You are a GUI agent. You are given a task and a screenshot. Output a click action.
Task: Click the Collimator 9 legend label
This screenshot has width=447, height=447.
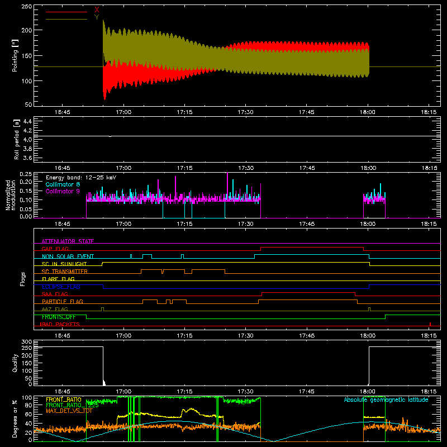(x=63, y=191)
